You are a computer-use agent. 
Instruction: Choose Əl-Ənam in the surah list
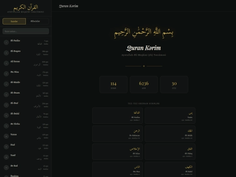[x=26, y=94]
